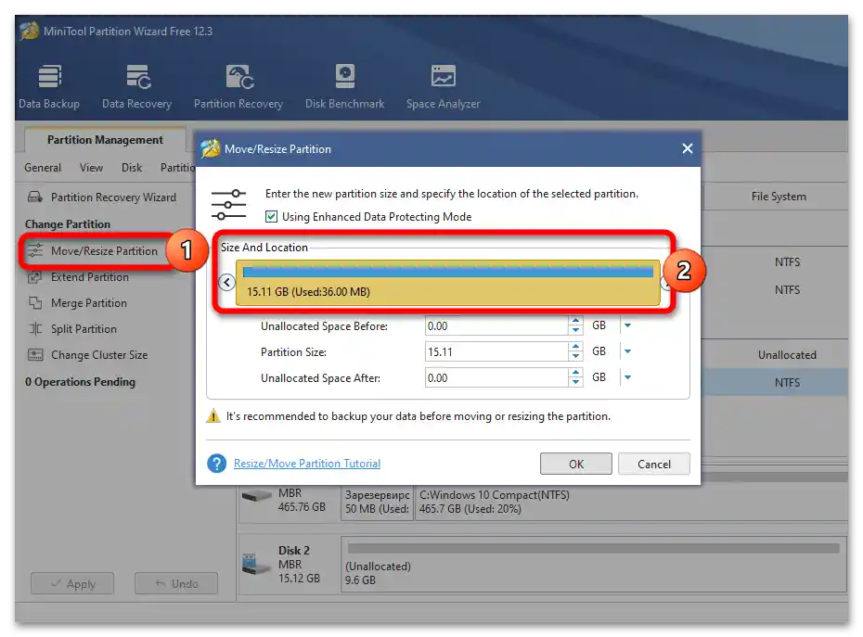Click the Unallocated Space After input field
The width and height of the screenshot is (863, 637).
[x=496, y=377]
